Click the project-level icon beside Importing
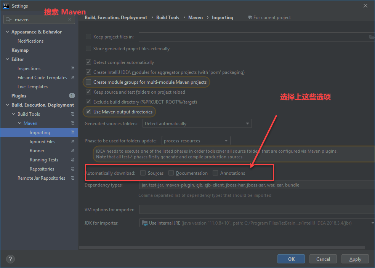This screenshot has height=268, width=375. [x=72, y=132]
